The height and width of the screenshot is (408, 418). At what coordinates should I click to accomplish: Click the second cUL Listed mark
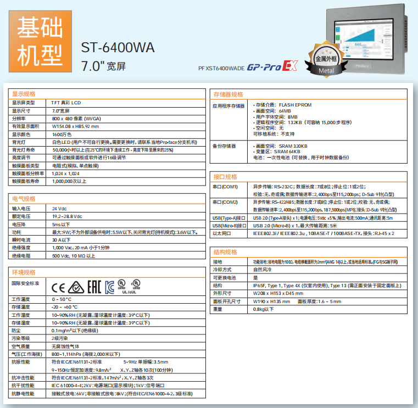pyautogui.click(x=136, y=284)
